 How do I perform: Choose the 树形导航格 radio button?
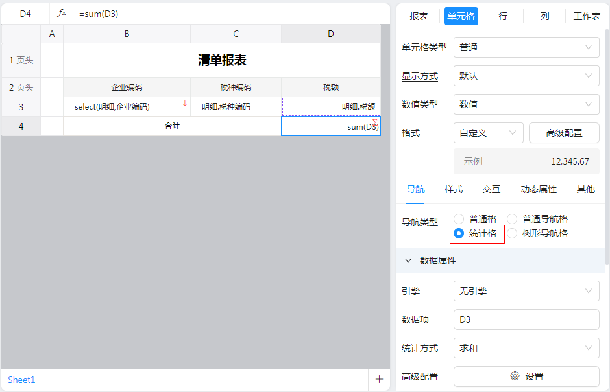coord(513,233)
